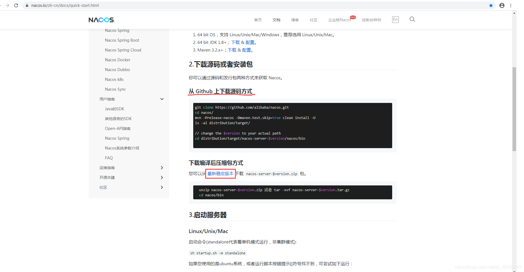Click the nacos-server-$version.zip inline code
524x272 pixels.
272,174
